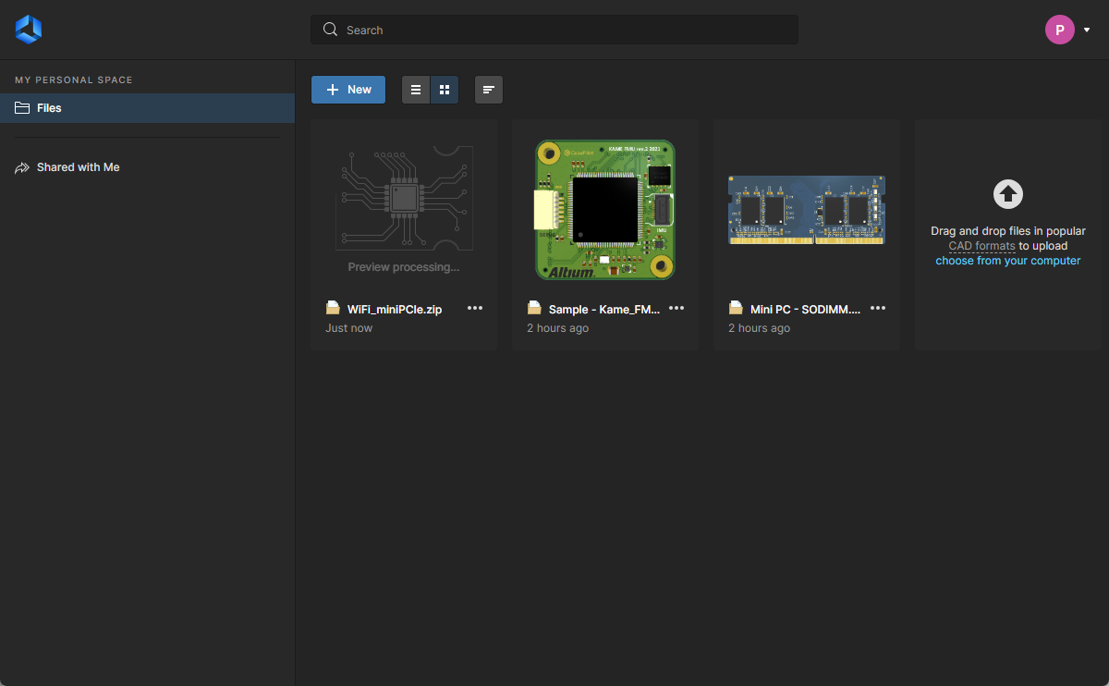Open more options for Mini PC - SODIMM file
This screenshot has width=1109, height=686.
coord(878,309)
